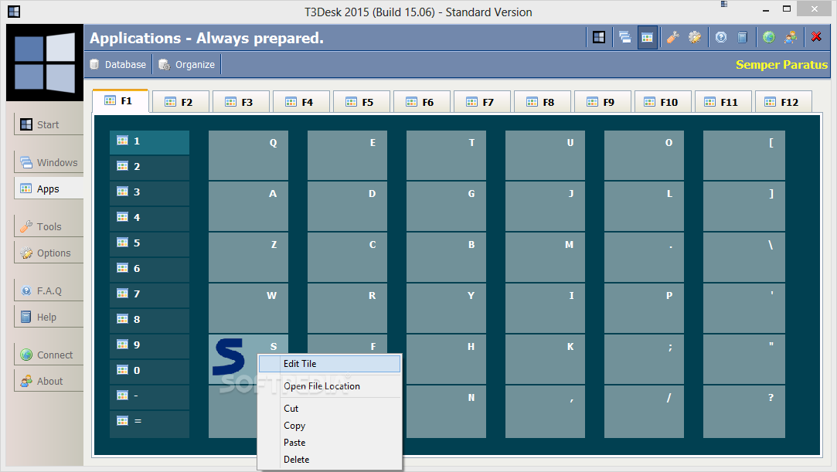Switch to the F12 tab
The height and width of the screenshot is (472, 837).
(x=784, y=102)
